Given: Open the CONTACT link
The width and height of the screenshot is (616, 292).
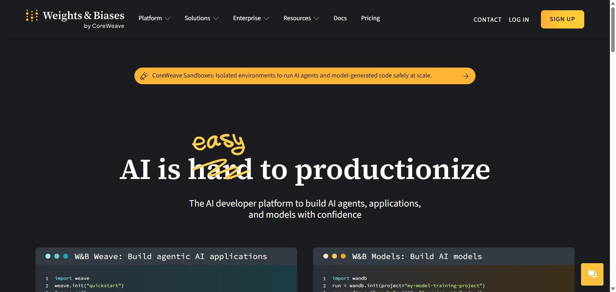Looking at the screenshot, I should pos(487,20).
